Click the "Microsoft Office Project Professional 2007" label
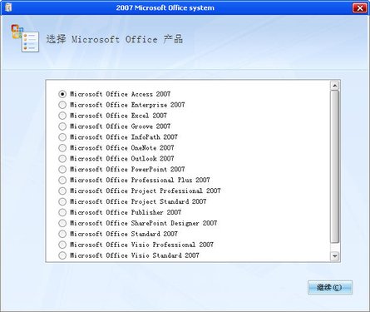 pos(146,191)
